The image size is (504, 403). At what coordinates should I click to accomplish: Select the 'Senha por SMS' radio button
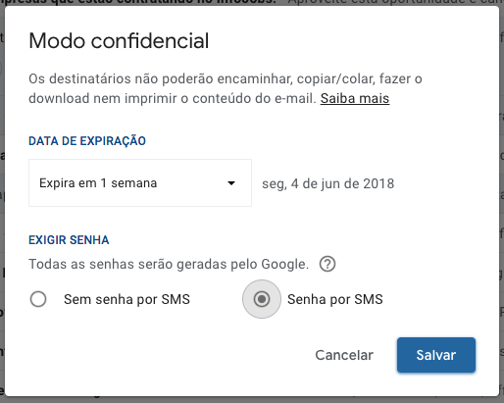tap(262, 299)
